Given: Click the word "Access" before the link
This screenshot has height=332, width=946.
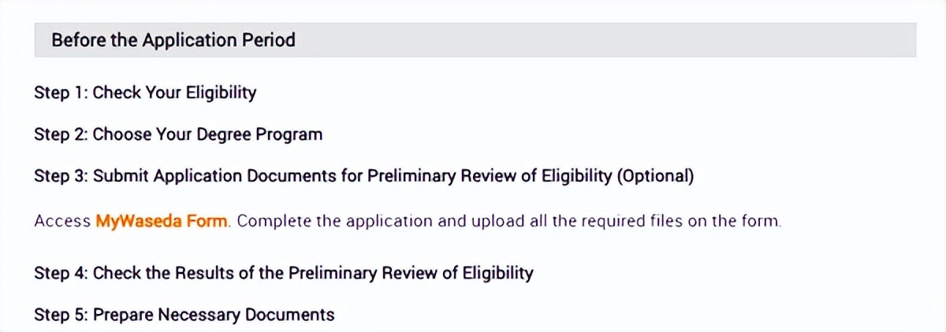Looking at the screenshot, I should pos(61,221).
